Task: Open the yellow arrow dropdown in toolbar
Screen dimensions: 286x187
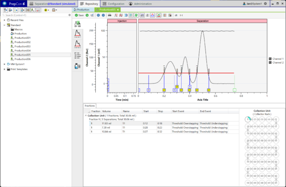Action: point(46,10)
